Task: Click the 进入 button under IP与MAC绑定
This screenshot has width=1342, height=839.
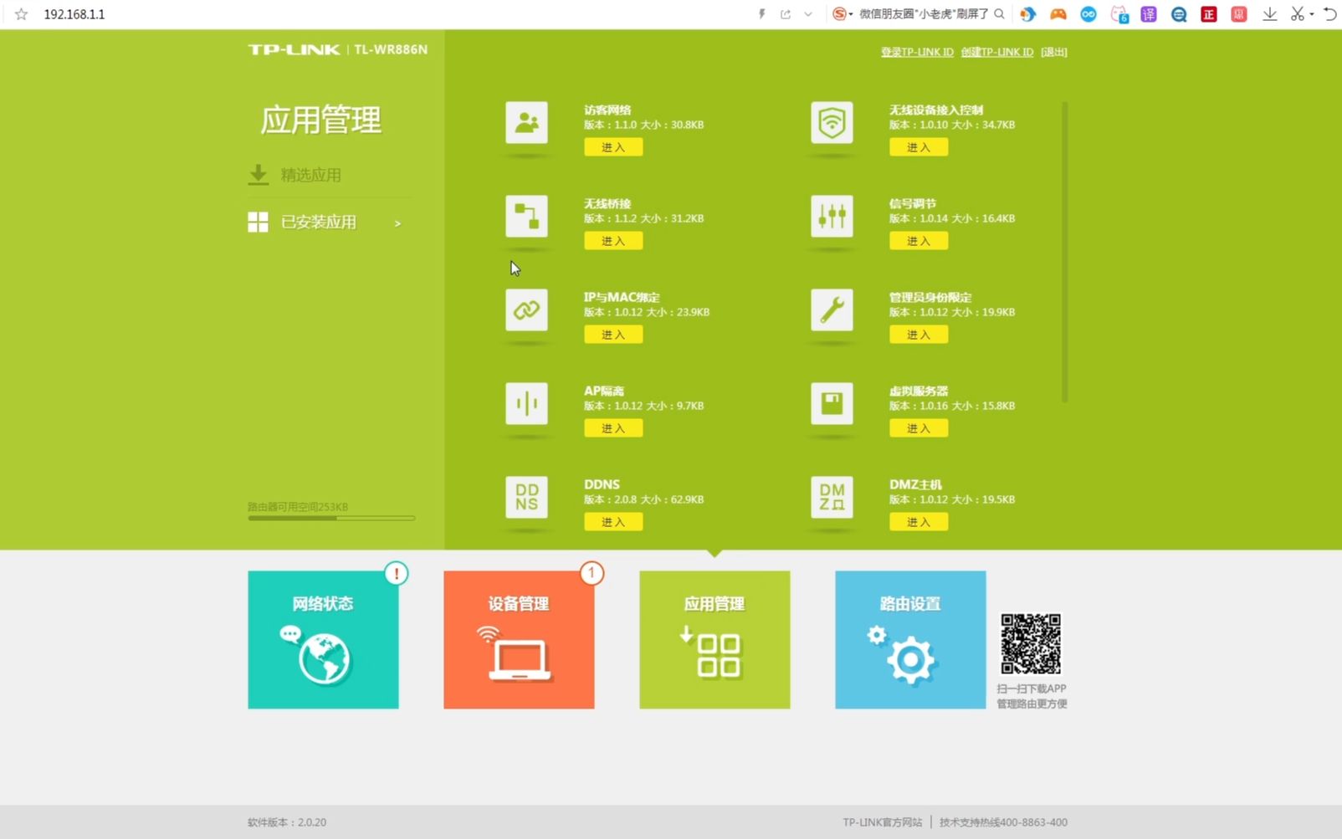Action: point(613,335)
